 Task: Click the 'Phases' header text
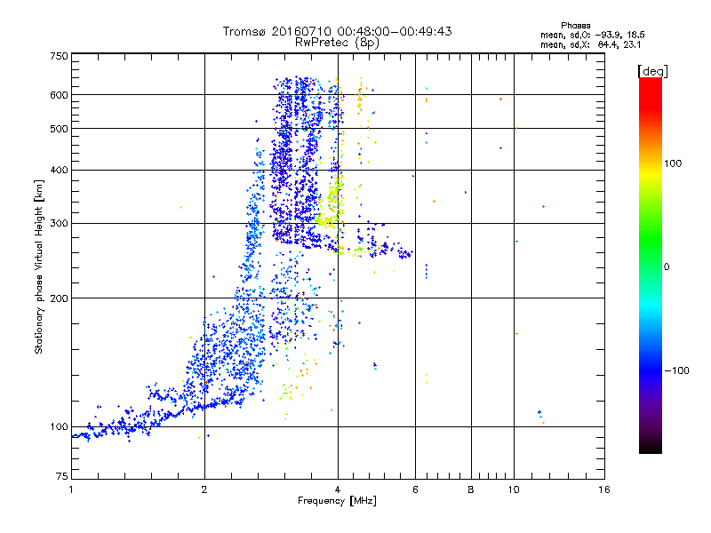point(575,26)
